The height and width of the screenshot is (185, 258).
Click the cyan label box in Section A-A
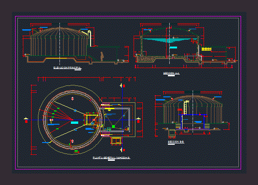[x=173, y=48]
